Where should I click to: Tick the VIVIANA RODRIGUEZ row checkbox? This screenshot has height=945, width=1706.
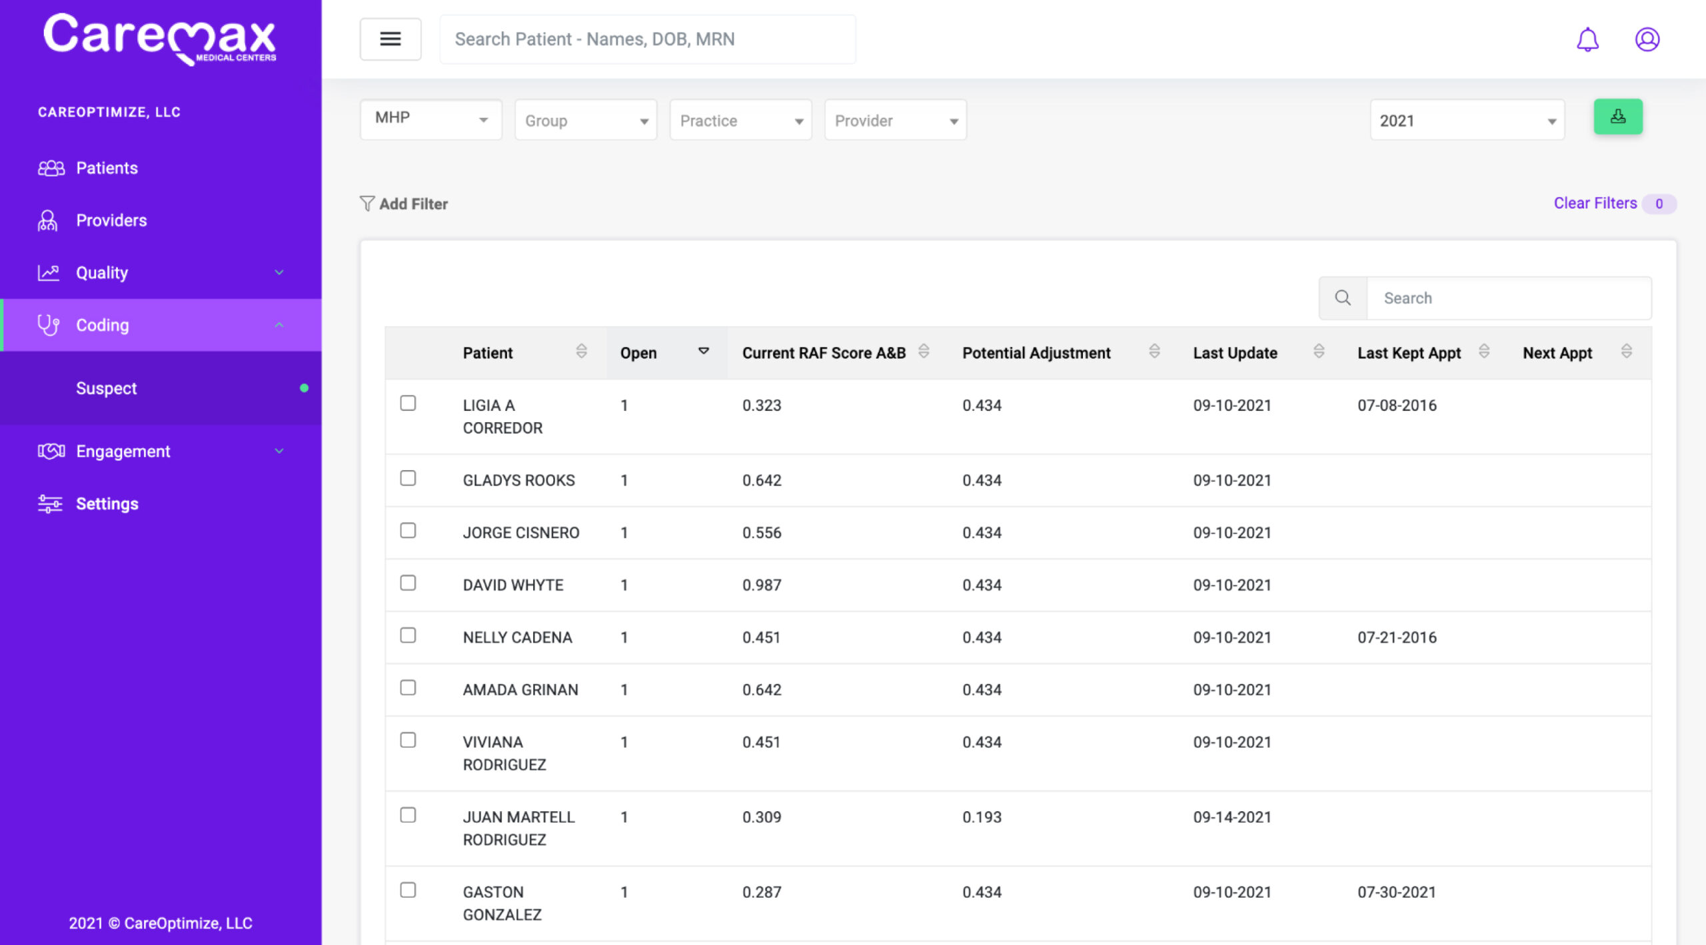click(408, 740)
